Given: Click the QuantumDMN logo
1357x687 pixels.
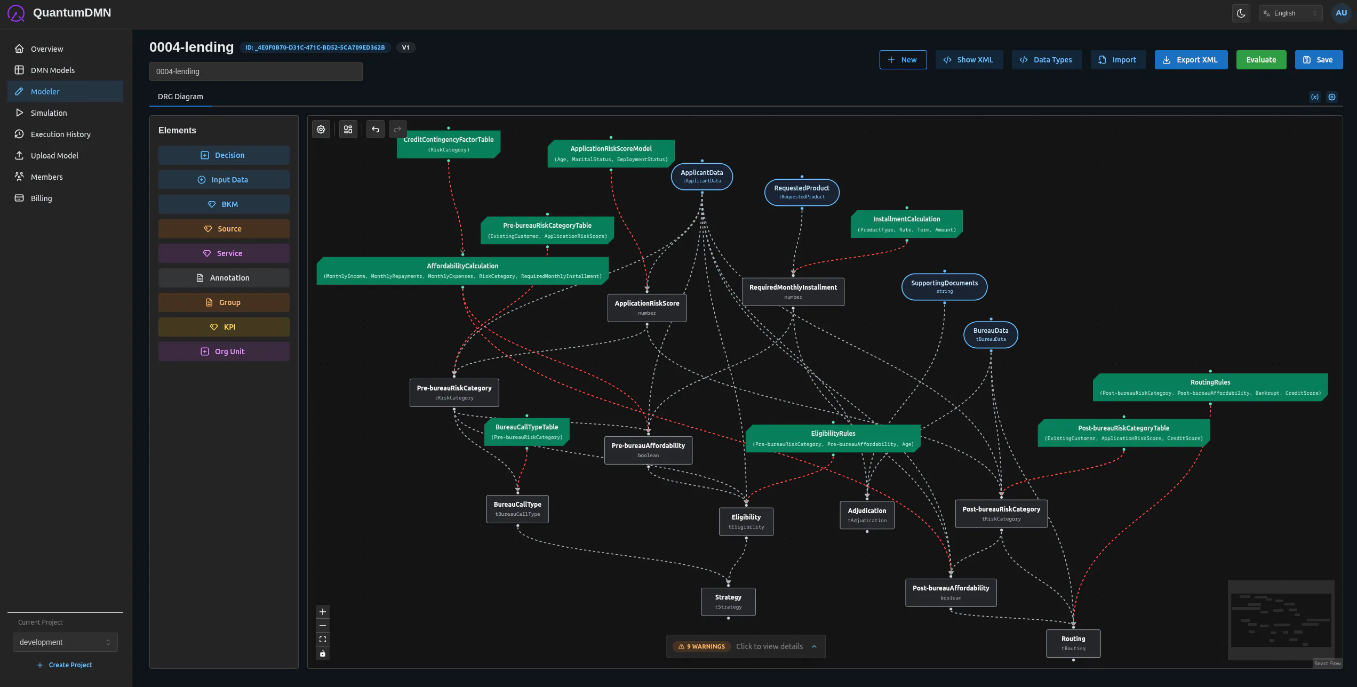Looking at the screenshot, I should pyautogui.click(x=16, y=13).
